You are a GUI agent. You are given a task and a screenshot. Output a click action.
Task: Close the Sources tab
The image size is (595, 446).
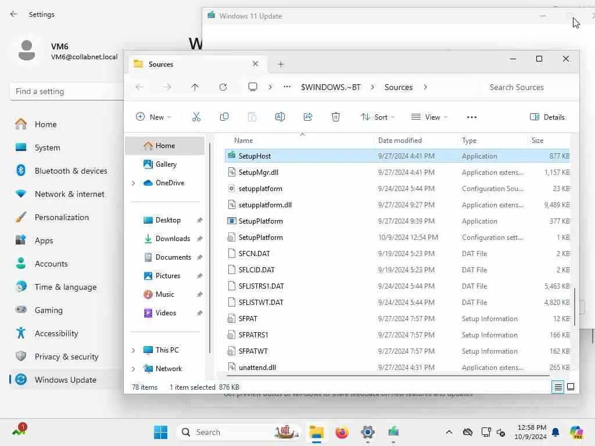pyautogui.click(x=256, y=64)
